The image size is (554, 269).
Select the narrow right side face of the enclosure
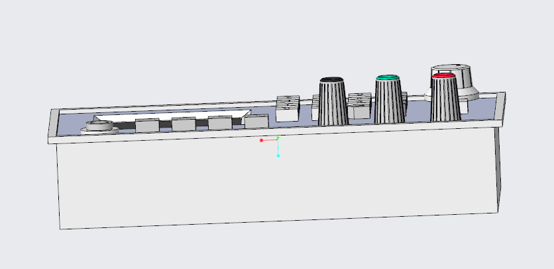click(498, 169)
